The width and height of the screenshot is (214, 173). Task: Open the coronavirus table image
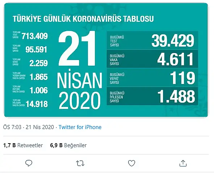pos(106,60)
